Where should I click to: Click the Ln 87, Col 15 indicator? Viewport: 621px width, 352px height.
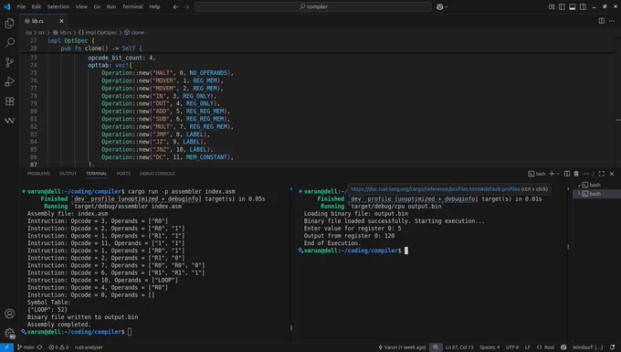pos(459,347)
